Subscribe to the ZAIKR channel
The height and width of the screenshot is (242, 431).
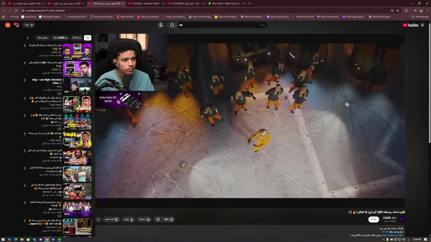pyautogui.click(x=374, y=219)
